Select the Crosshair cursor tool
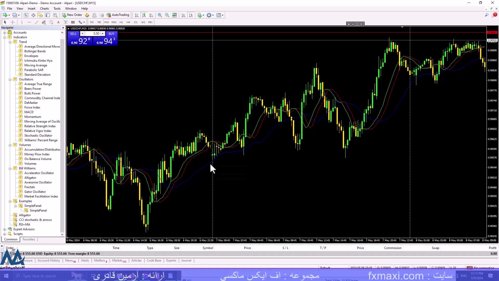Screen dimensions: 499x281 12,22
